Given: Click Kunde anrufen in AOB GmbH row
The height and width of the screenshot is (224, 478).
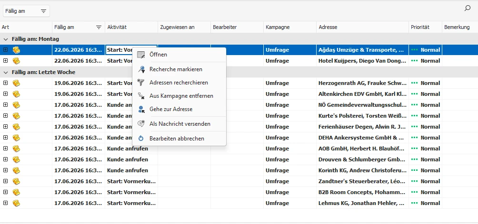Looking at the screenshot, I should pyautogui.click(x=128, y=149).
